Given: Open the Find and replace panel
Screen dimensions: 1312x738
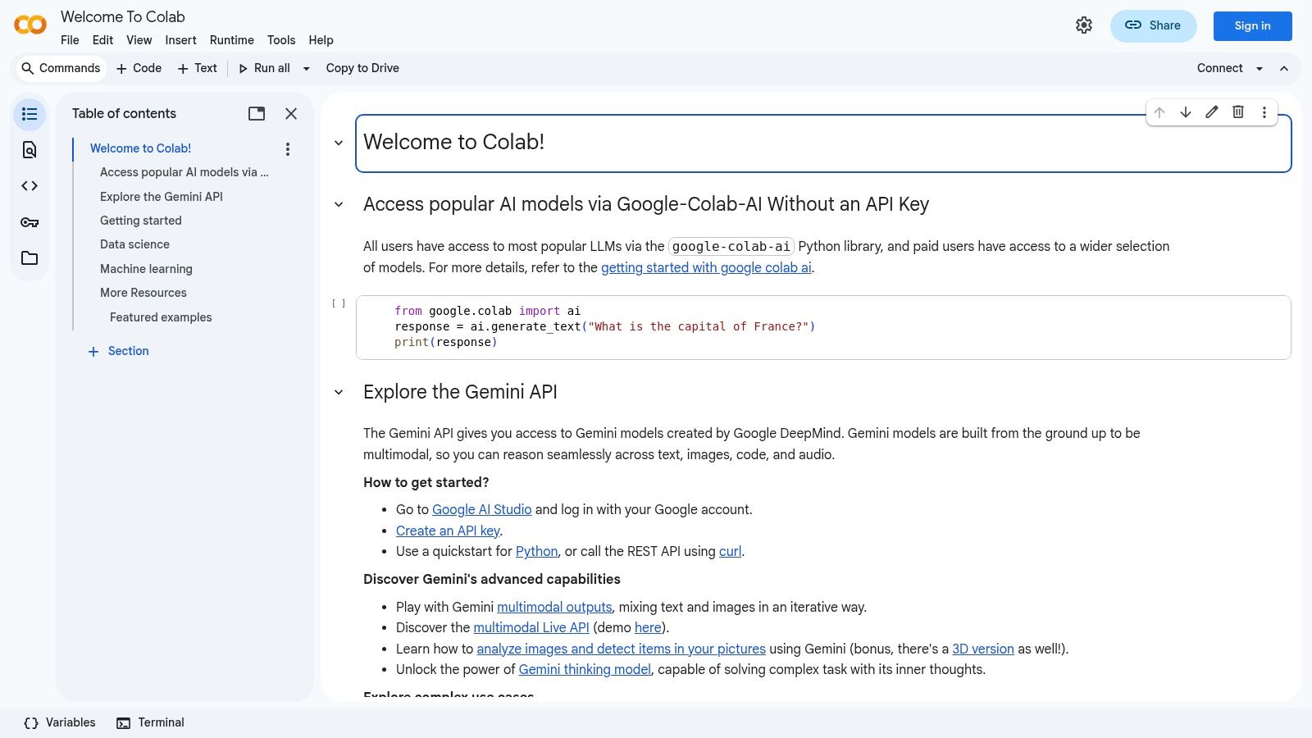Looking at the screenshot, I should 29,150.
